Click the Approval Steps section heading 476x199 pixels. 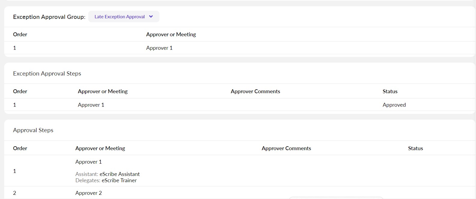point(33,130)
